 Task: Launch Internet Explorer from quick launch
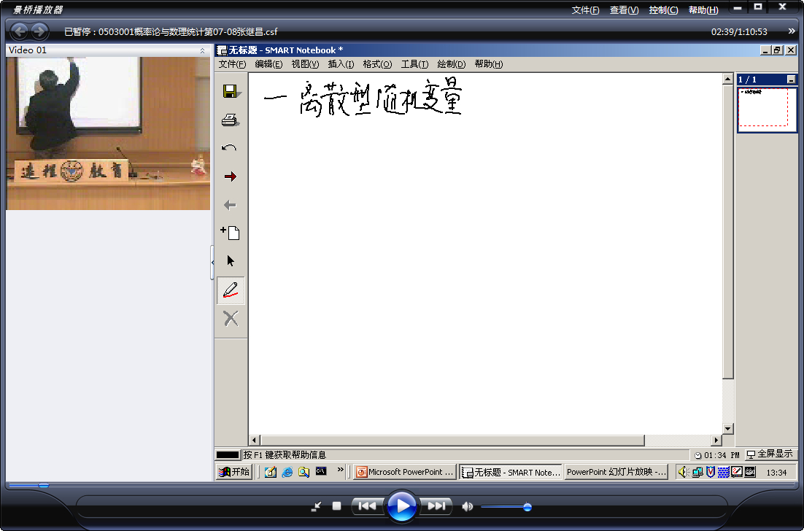(287, 472)
